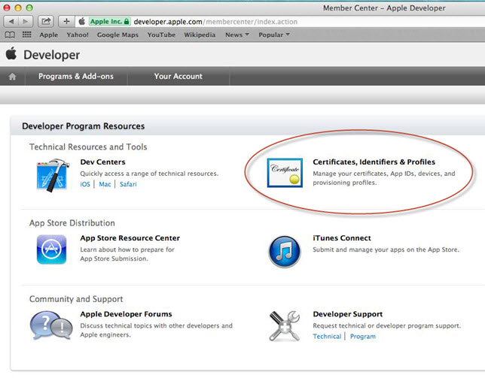485x378 pixels.
Task: Open the iTunes Connect music note icon
Action: point(285,250)
